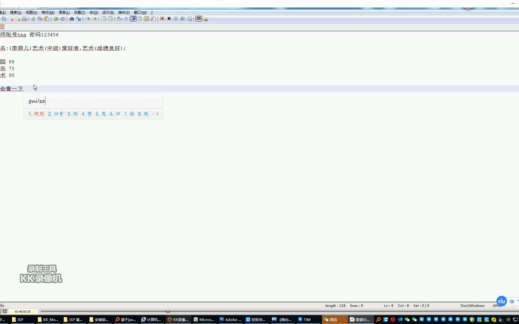Open the 搜索(S) menu
Viewport: 519px width, 324px height.
[16, 12]
